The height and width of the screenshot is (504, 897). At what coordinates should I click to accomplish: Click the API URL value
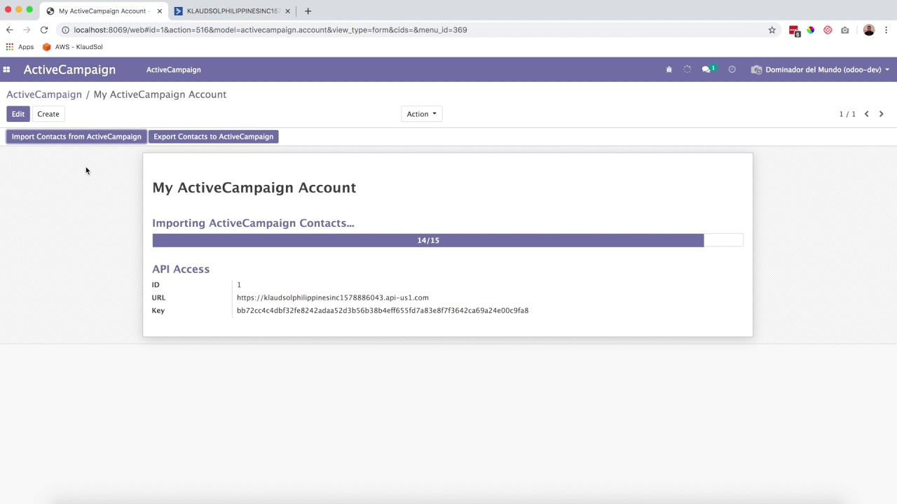coord(333,297)
